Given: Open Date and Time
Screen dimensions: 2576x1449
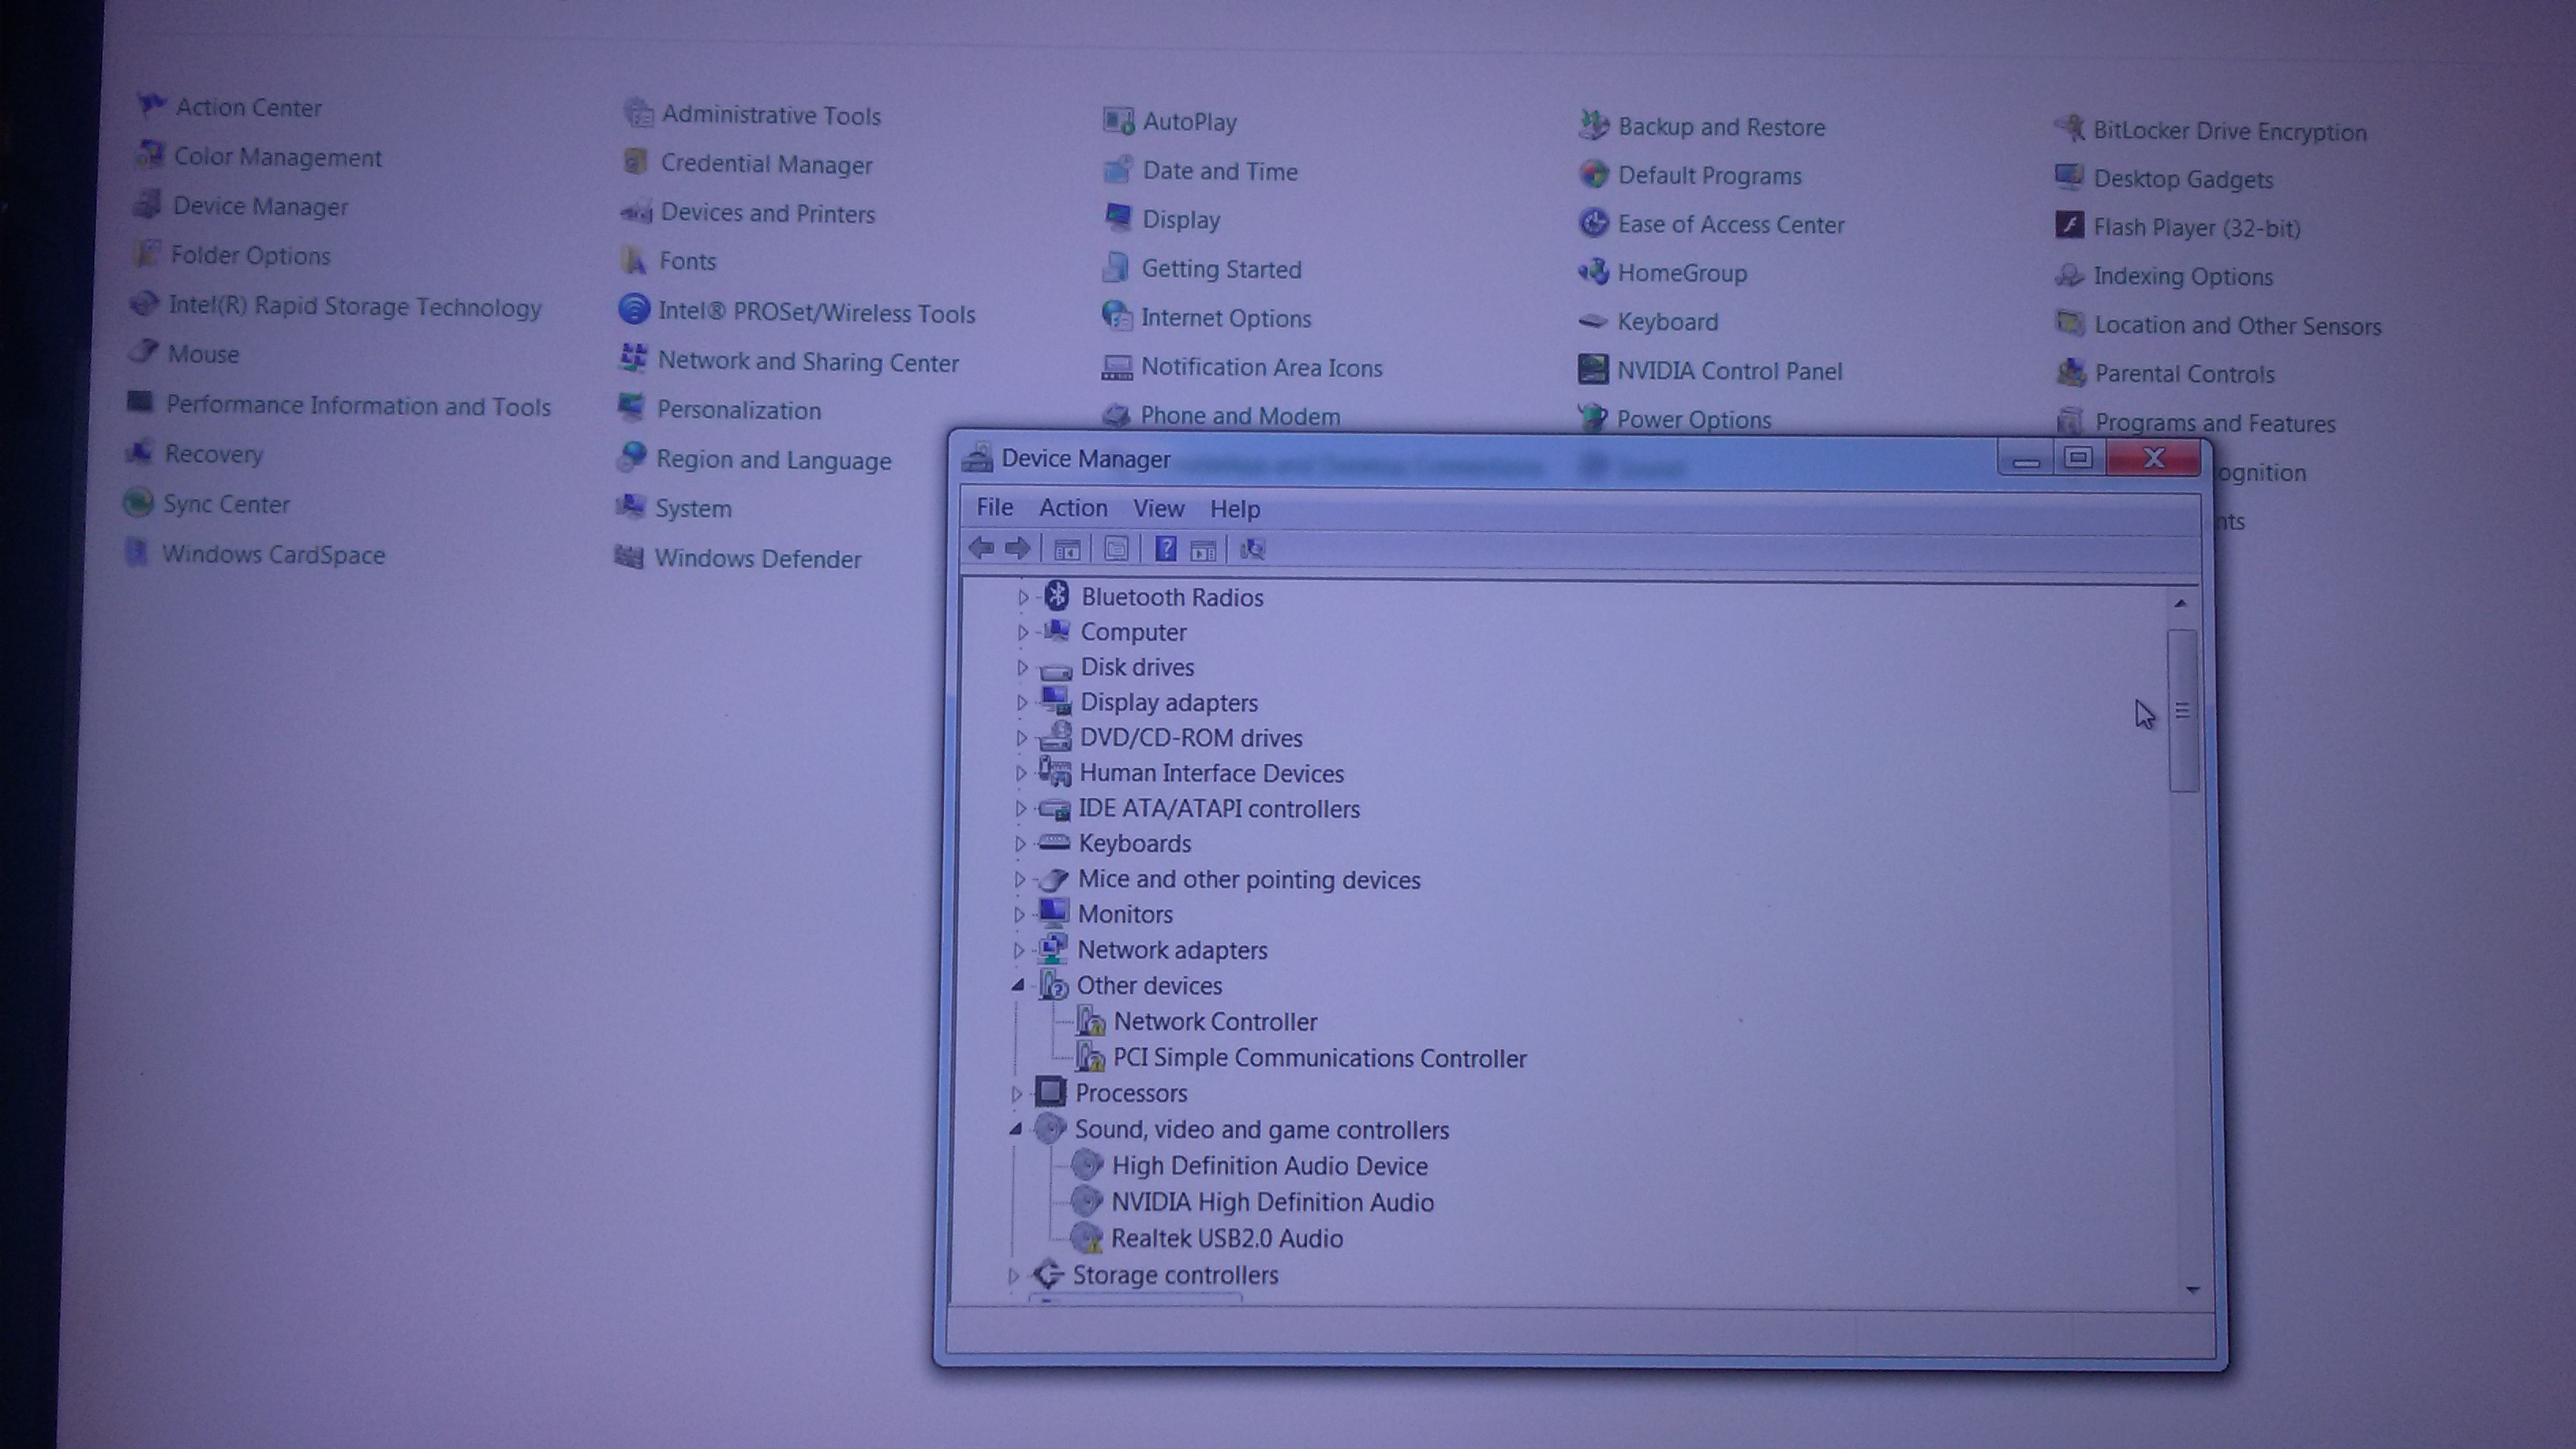Looking at the screenshot, I should pos(1220,171).
